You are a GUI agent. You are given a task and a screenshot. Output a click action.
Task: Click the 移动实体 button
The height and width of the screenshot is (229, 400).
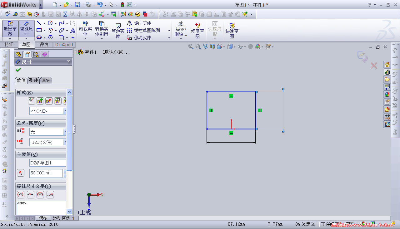point(139,38)
